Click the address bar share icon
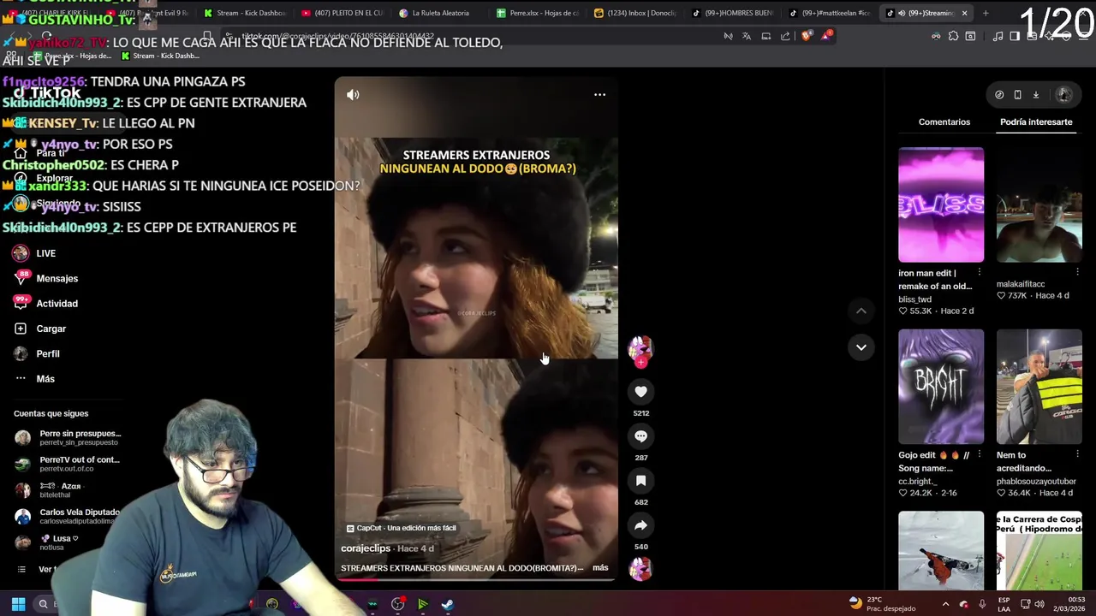The image size is (1096, 616). tap(785, 36)
